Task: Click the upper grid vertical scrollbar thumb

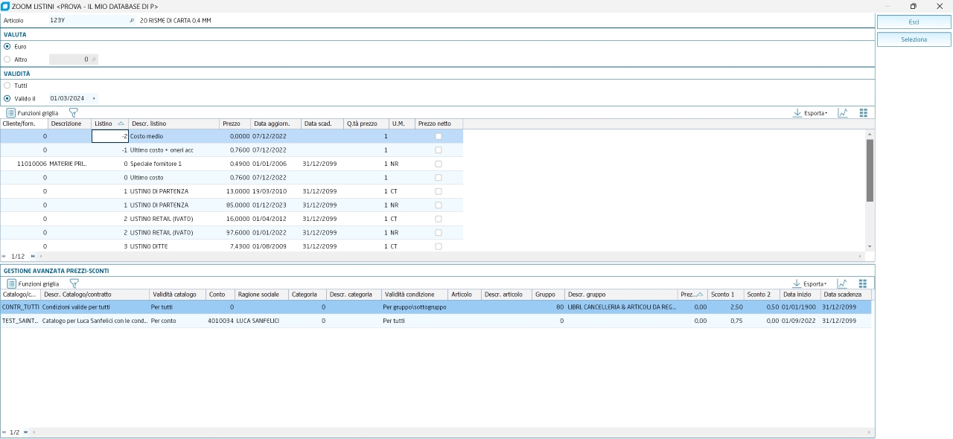Action: tap(870, 170)
